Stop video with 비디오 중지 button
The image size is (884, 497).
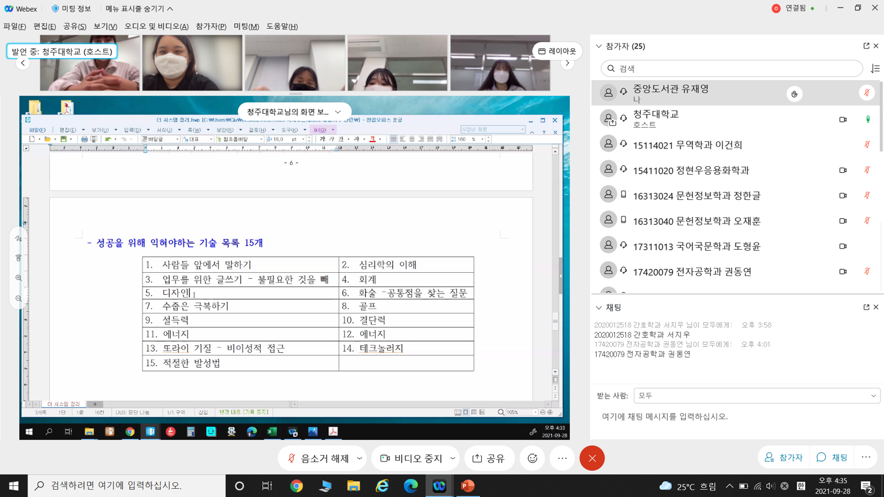tap(411, 458)
